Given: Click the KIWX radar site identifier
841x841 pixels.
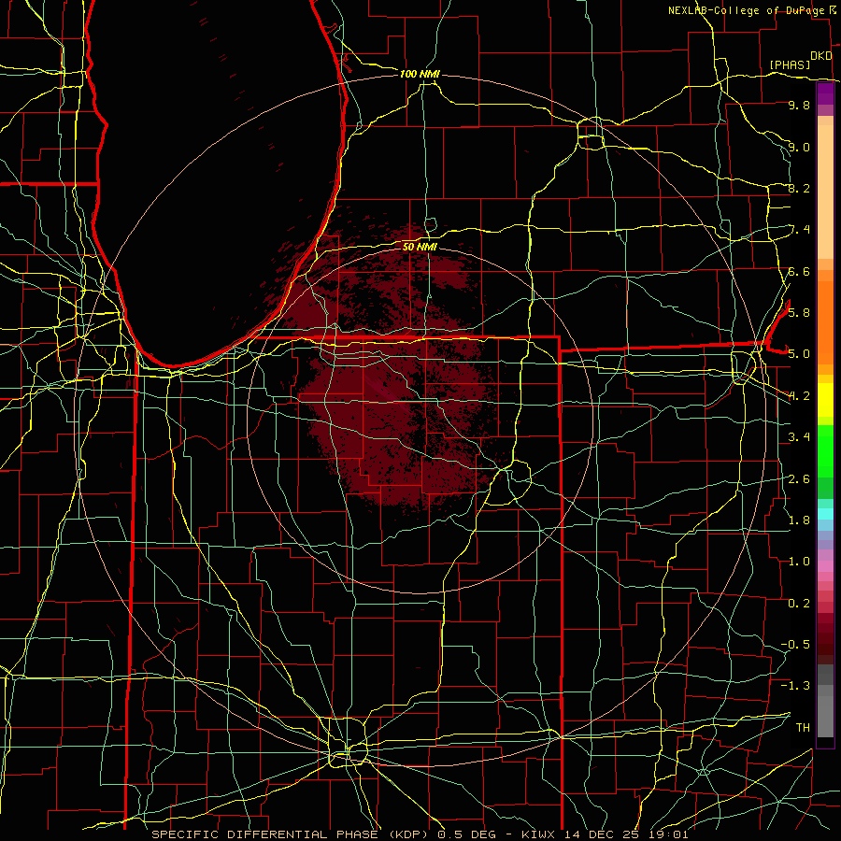Looking at the screenshot, I should coord(539,834).
